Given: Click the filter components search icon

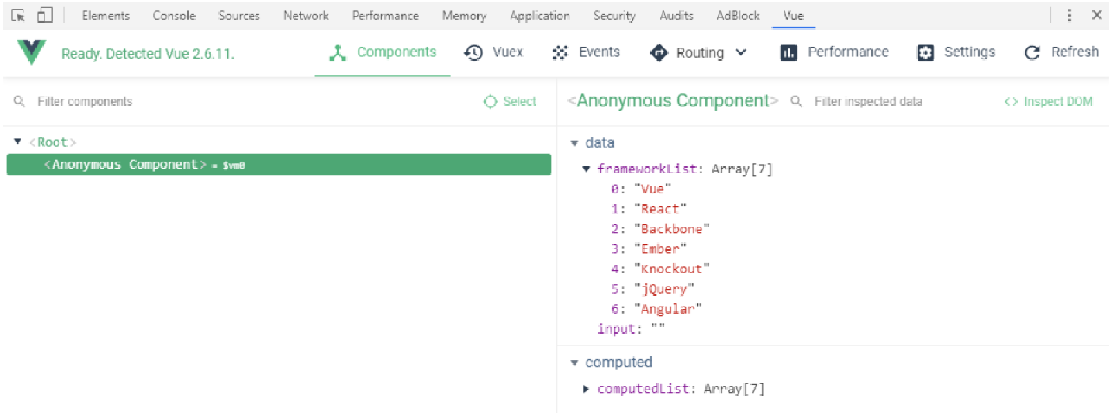Looking at the screenshot, I should pyautogui.click(x=19, y=102).
